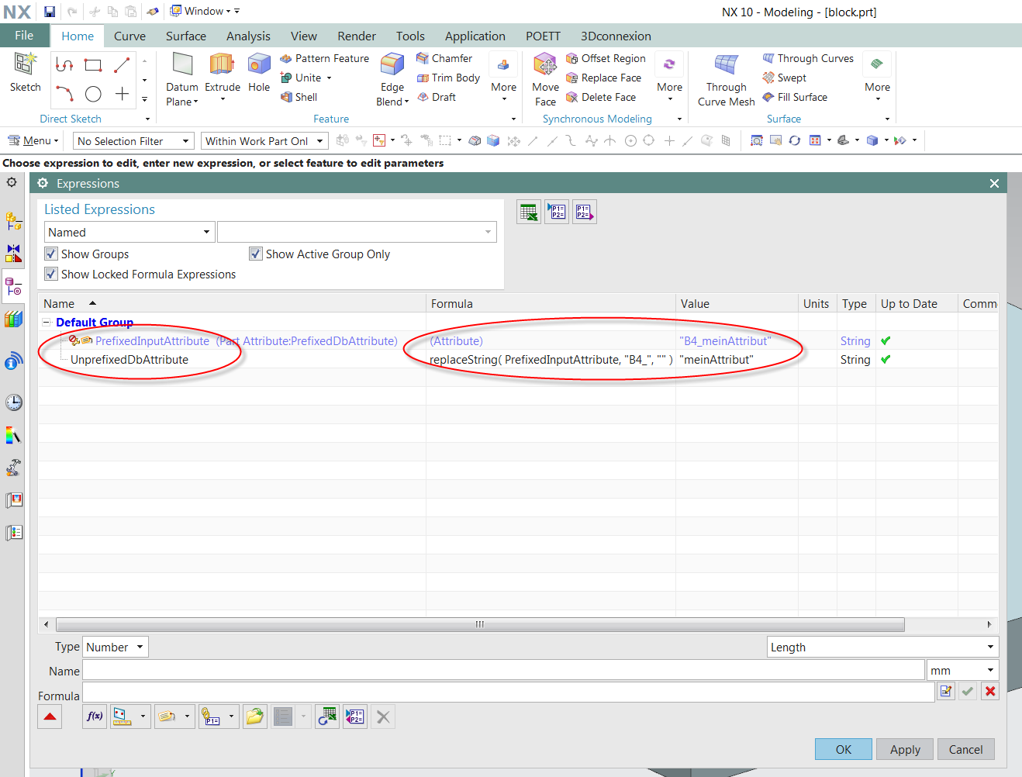Viewport: 1022px width, 777px height.
Task: Click the horizontal scrollbar of expression list
Action: coord(480,624)
